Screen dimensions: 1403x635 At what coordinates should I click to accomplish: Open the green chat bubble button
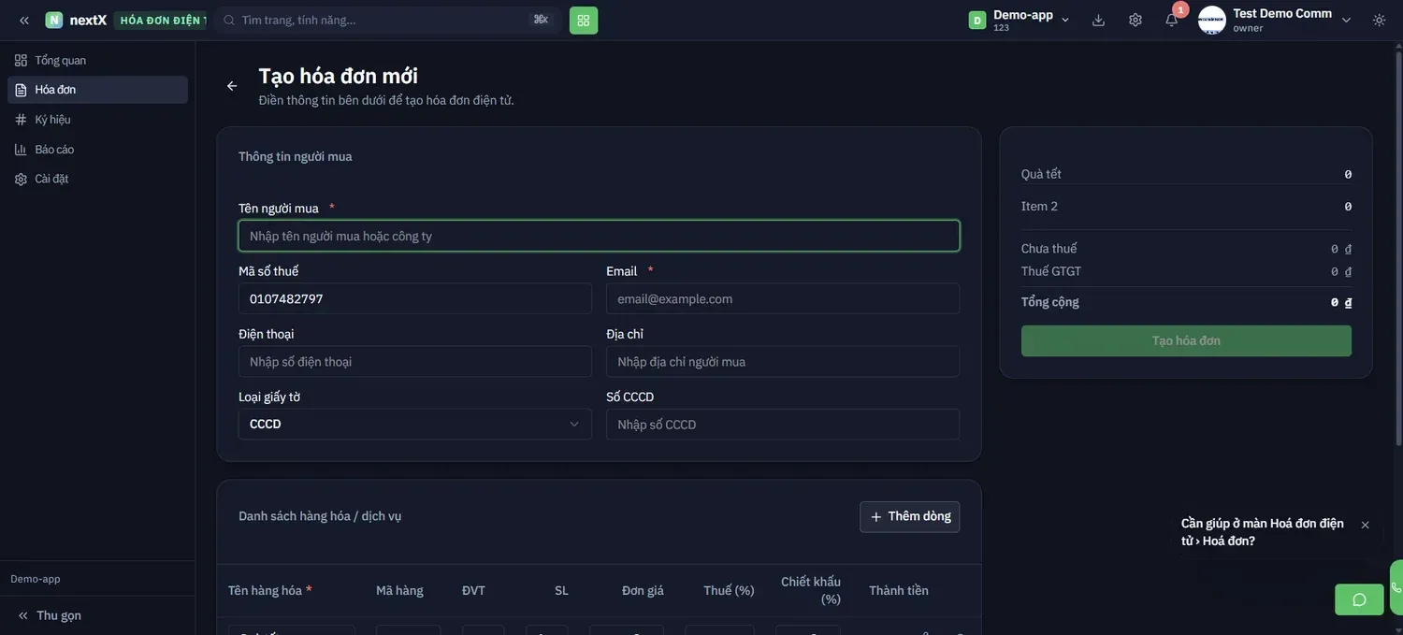coord(1359,599)
